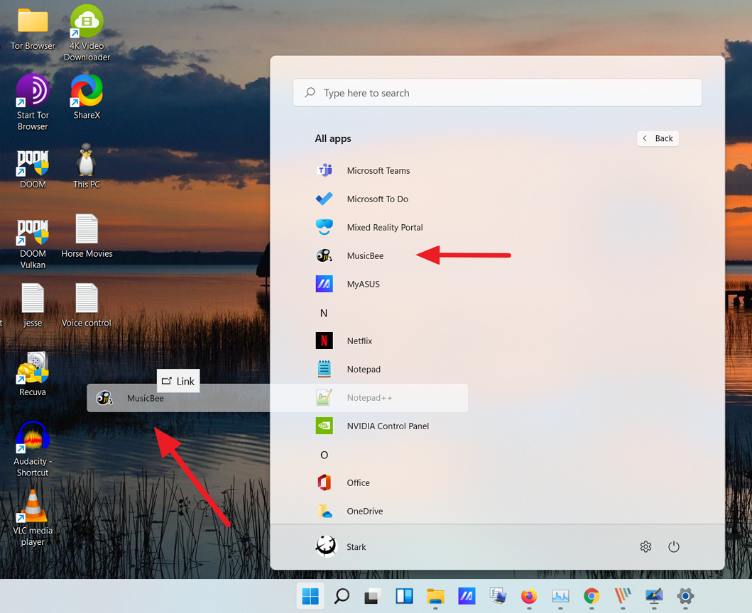Screen dimensions: 752x613
Task: Click the search field at the top
Action: 497,92
